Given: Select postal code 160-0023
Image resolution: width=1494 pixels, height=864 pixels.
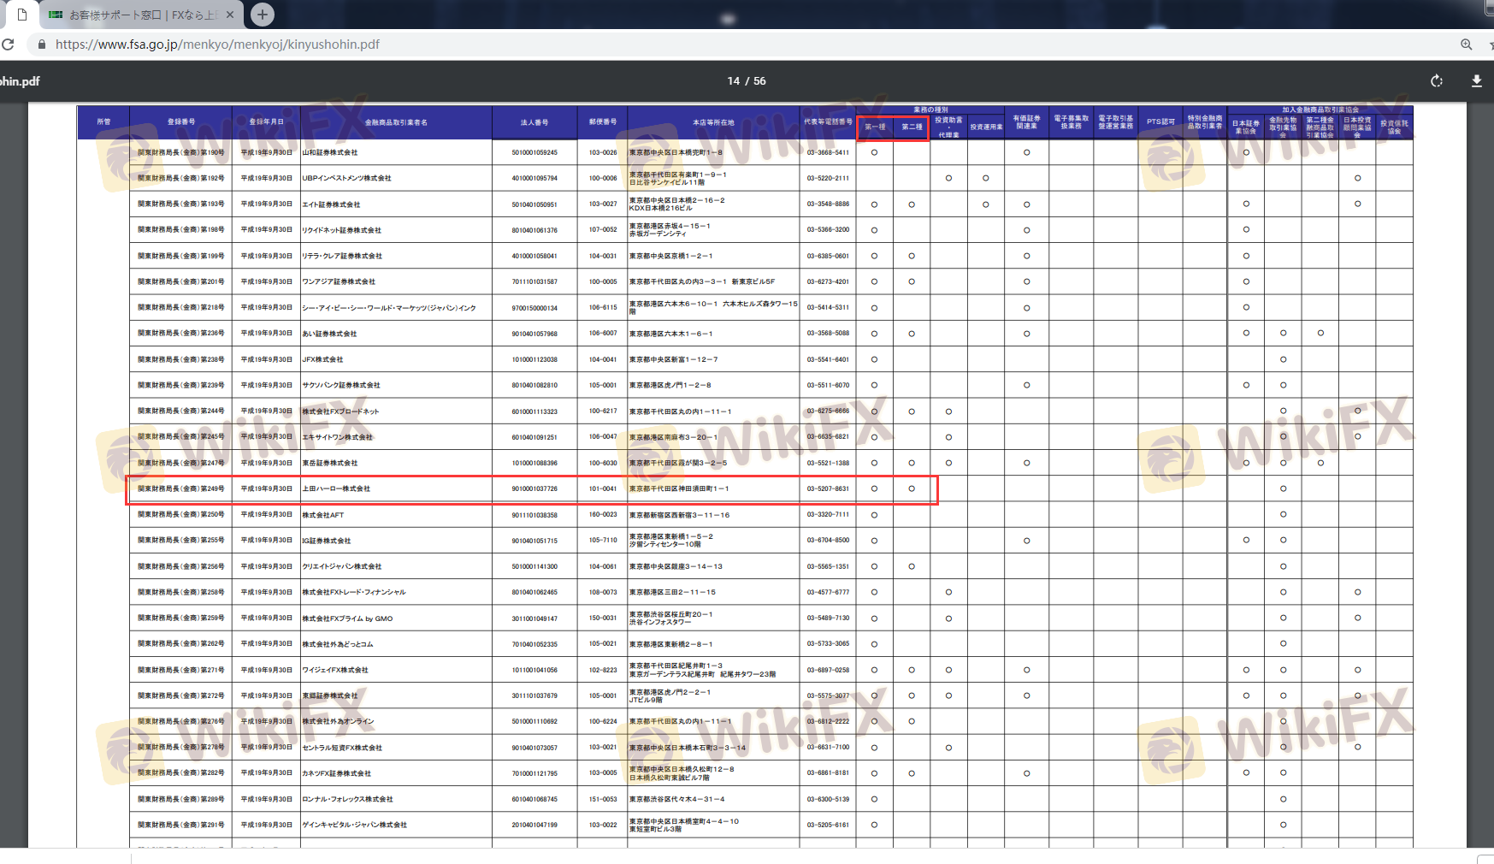Looking at the screenshot, I should [603, 515].
